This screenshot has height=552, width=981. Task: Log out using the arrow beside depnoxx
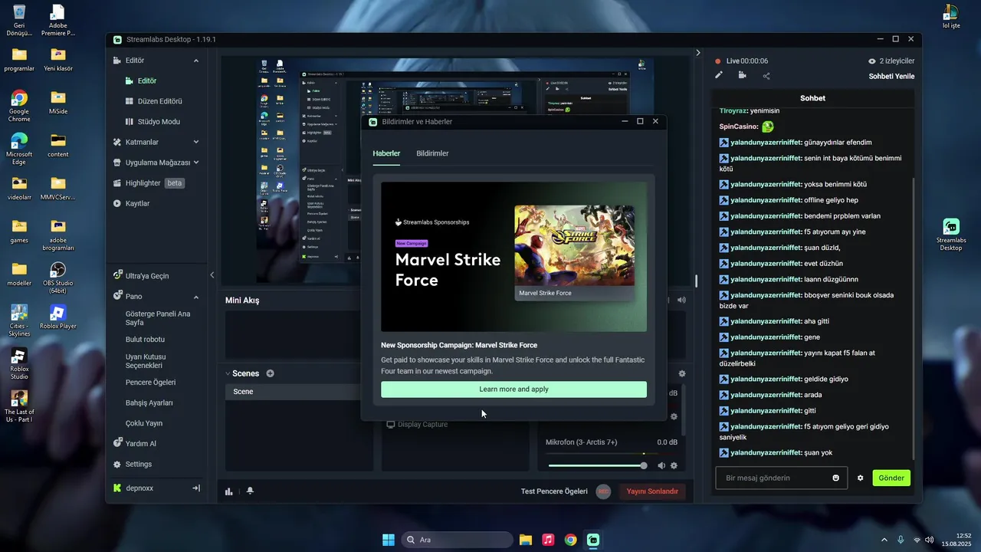click(196, 488)
